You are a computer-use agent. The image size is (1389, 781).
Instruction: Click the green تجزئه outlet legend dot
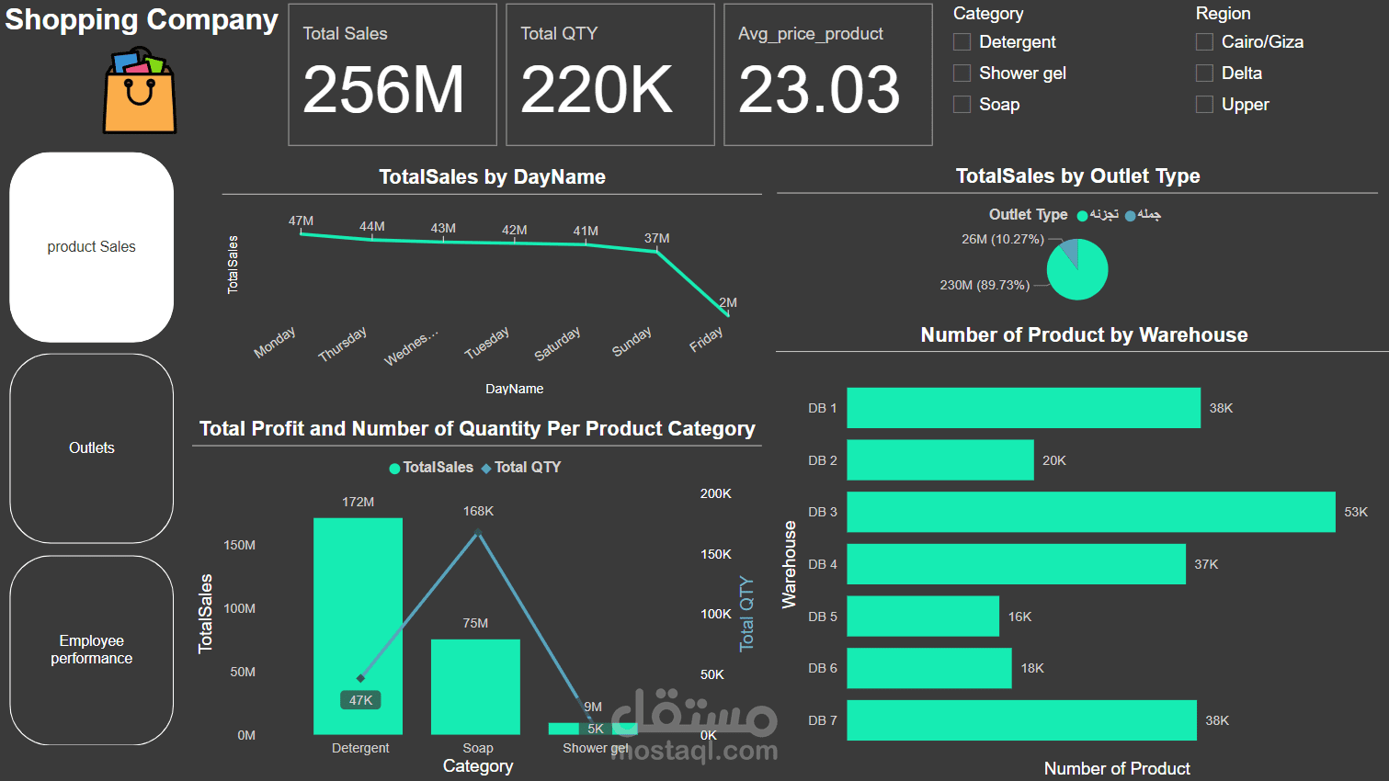click(1082, 216)
